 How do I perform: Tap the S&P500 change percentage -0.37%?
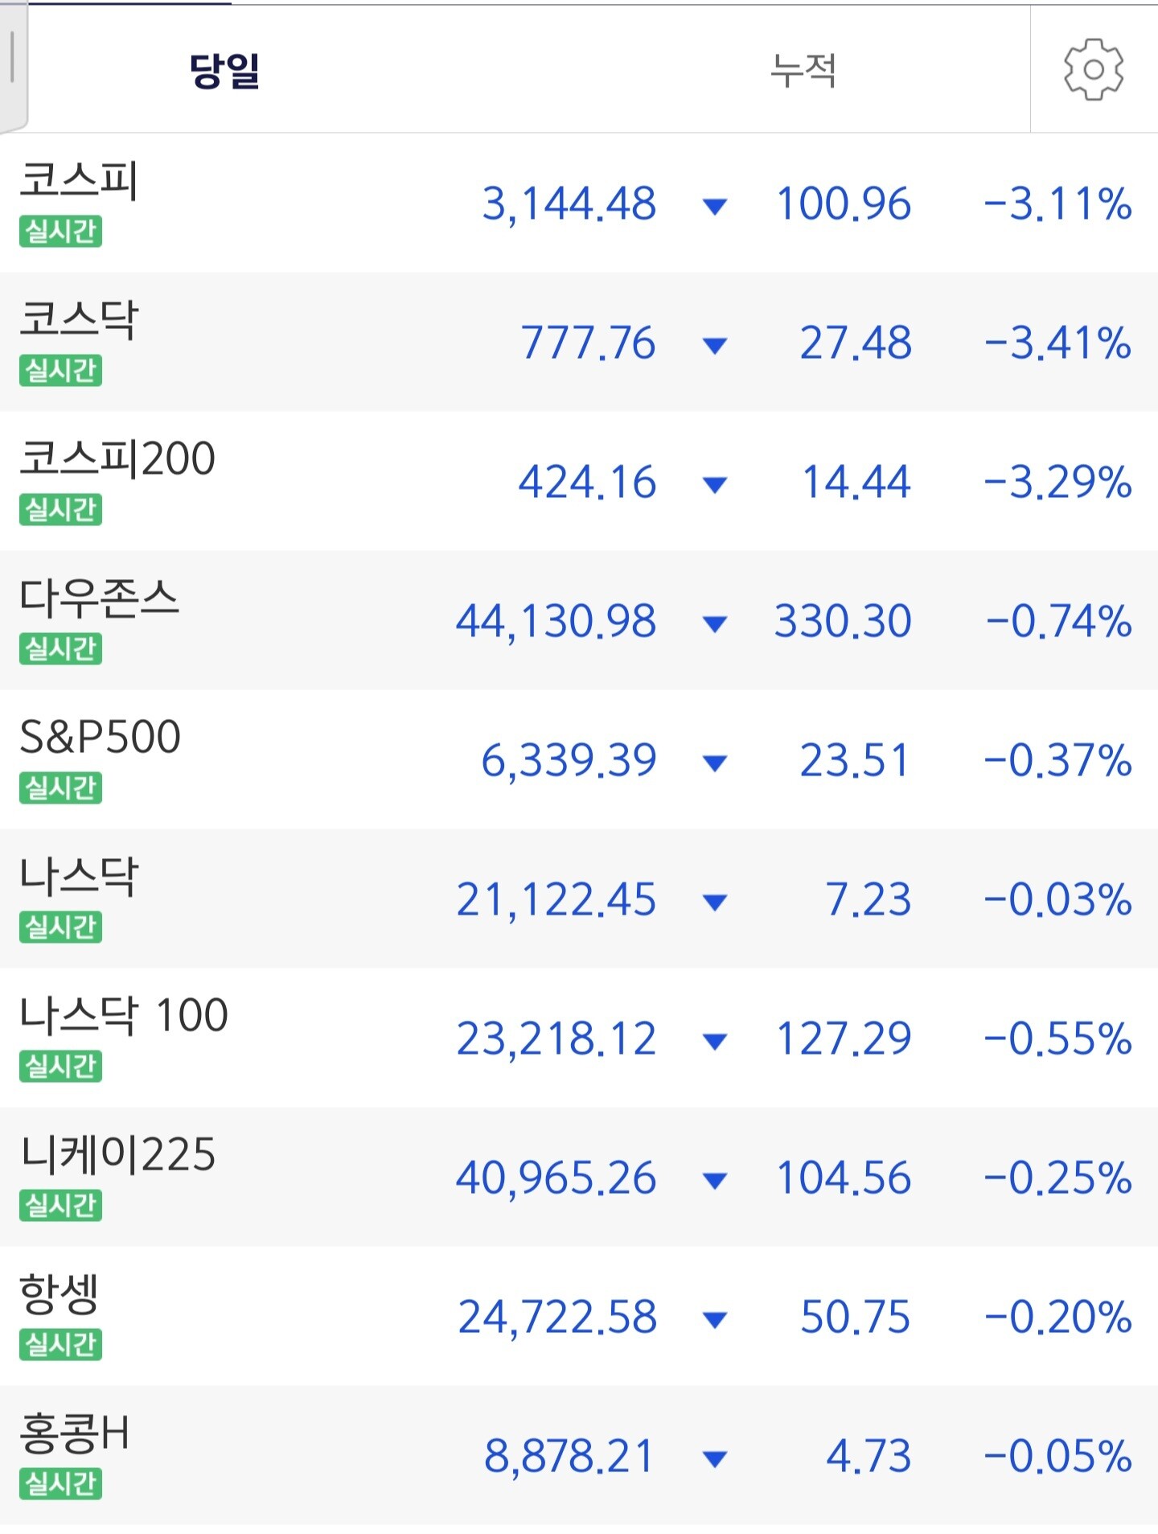click(1058, 760)
